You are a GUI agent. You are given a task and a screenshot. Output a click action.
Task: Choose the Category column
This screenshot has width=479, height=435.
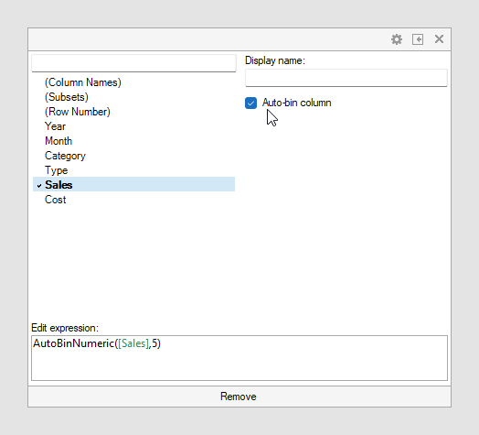66,156
